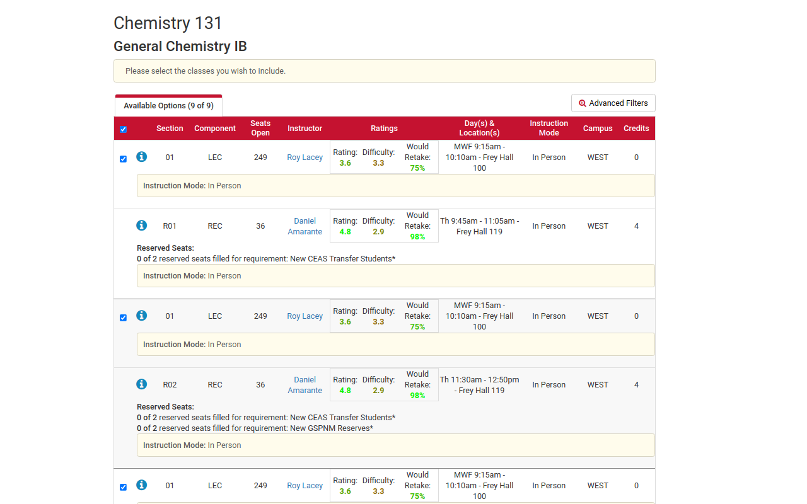Click Roy Lacey link in the bottom row
807x504 pixels.
click(305, 485)
